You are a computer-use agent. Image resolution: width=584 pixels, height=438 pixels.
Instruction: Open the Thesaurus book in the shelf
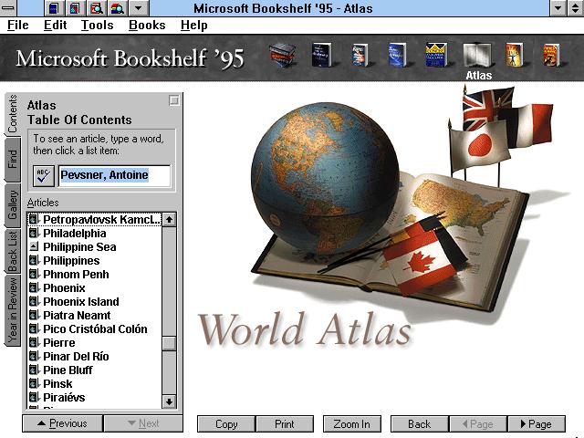click(360, 55)
